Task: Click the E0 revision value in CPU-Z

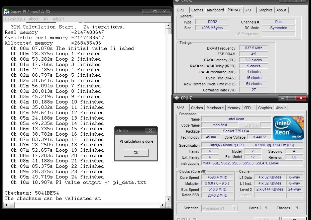Action: 294,157
